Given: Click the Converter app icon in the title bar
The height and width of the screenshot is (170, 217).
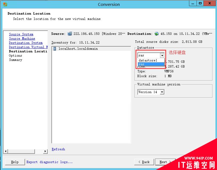Looking at the screenshot, I should click(x=5, y=4).
